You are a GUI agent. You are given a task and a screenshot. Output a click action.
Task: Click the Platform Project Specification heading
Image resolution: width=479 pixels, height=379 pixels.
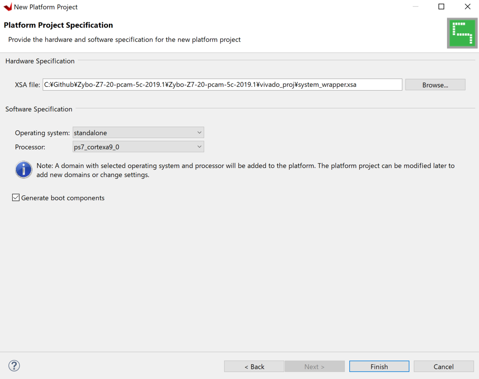tap(58, 25)
